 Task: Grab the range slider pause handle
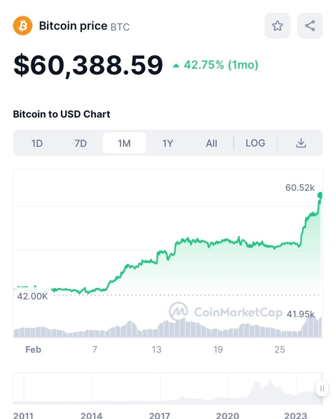322,388
